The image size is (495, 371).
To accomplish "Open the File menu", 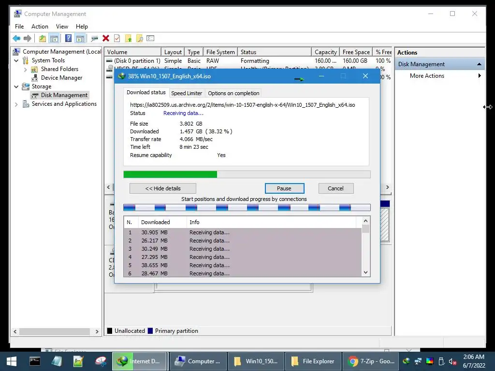I will (x=19, y=27).
